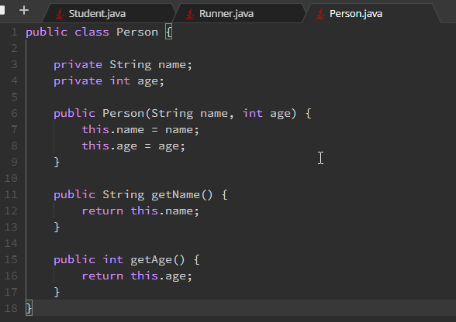Place cursor on the opening brace after Person
The height and width of the screenshot is (322, 456).
pyautogui.click(x=169, y=32)
